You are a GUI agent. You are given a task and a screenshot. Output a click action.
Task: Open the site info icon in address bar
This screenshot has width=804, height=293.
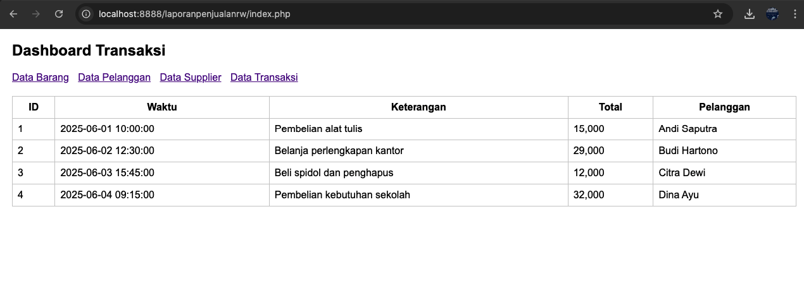(87, 14)
